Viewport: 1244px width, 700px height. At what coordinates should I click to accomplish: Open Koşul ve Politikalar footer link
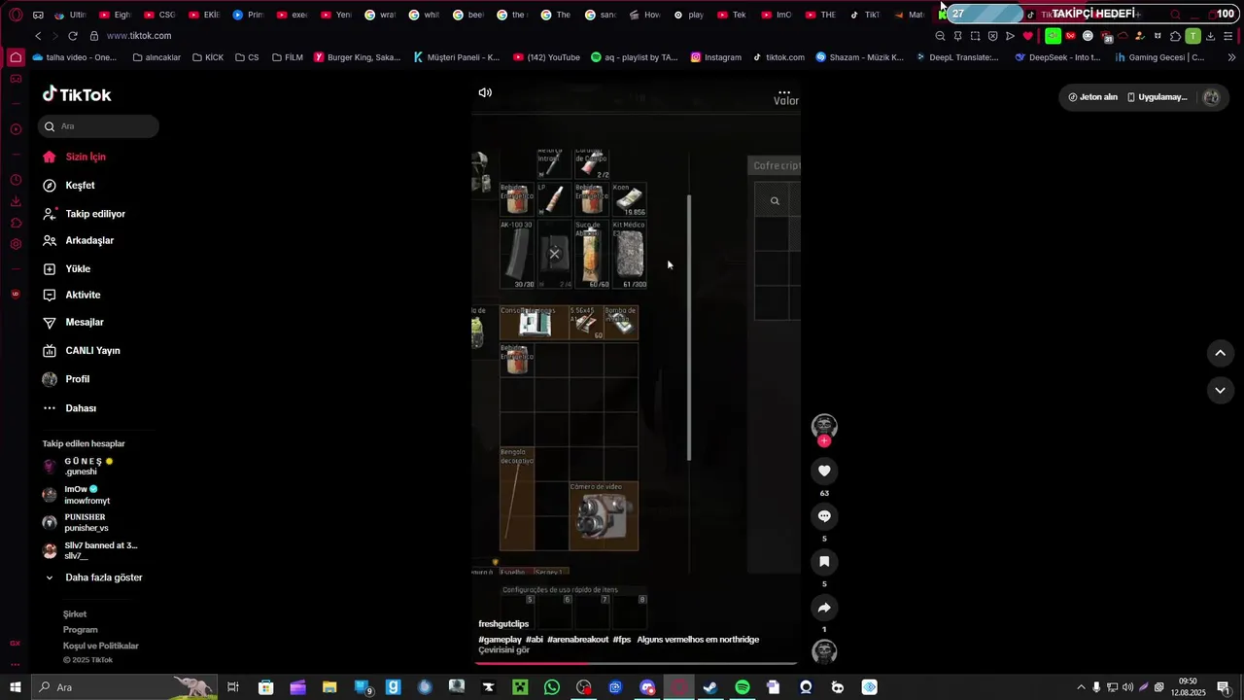[101, 646]
